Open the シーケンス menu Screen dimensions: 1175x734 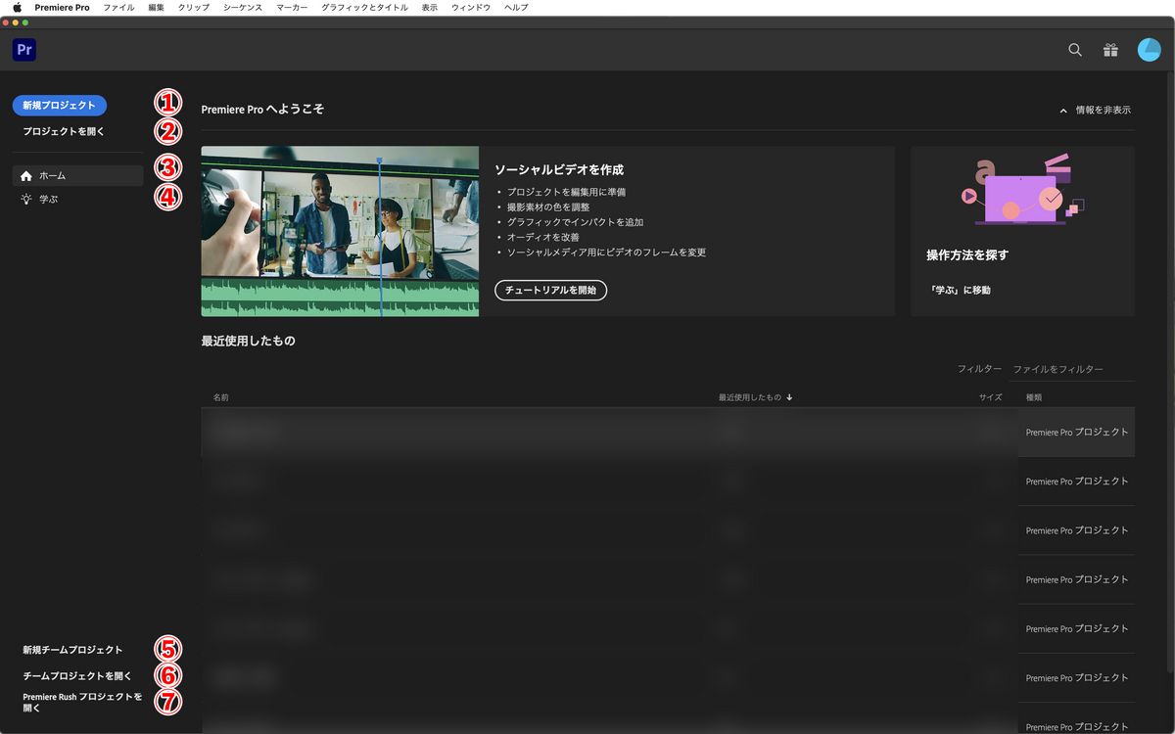tap(243, 7)
